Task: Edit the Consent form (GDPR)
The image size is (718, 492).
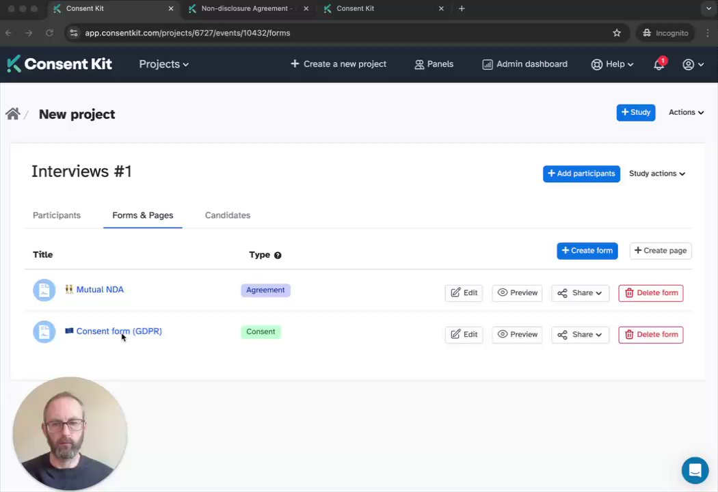Action: pos(464,335)
